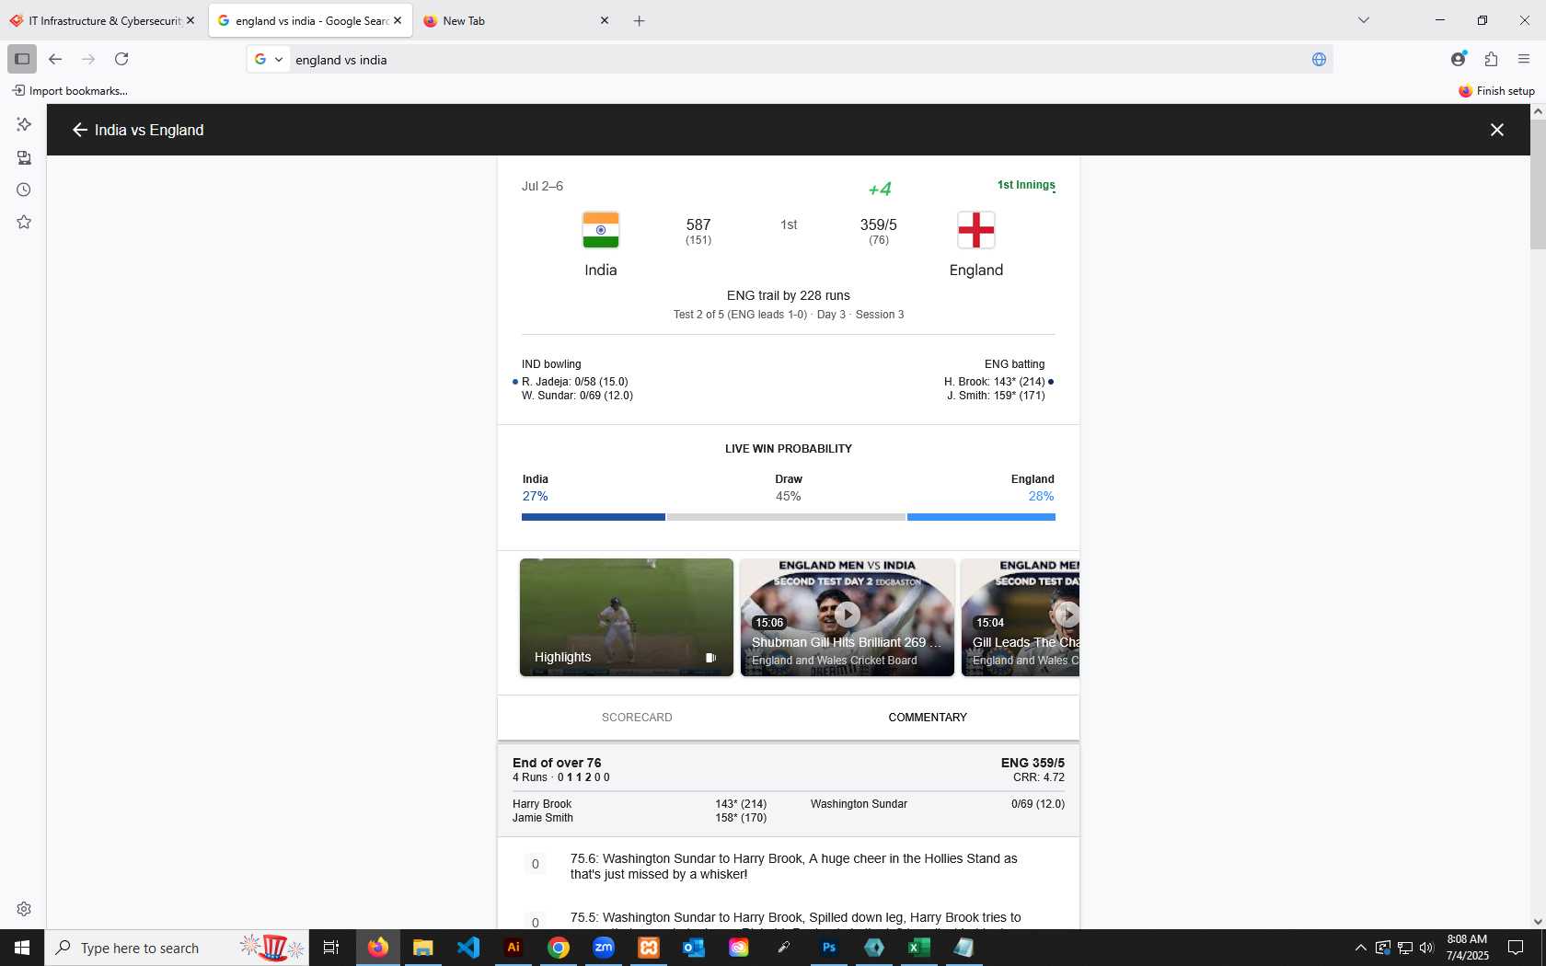Image resolution: width=1546 pixels, height=966 pixels.
Task: Open Task View on taskbar
Action: [x=331, y=948]
